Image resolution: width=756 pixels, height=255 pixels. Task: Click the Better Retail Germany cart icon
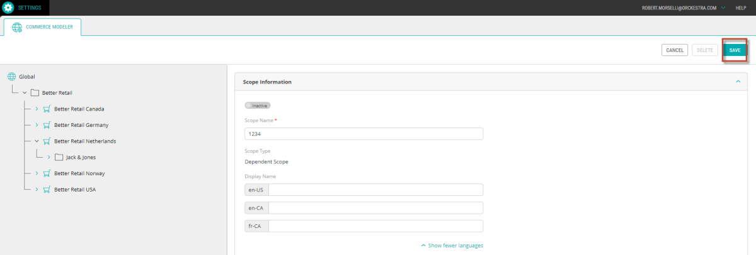(47, 125)
